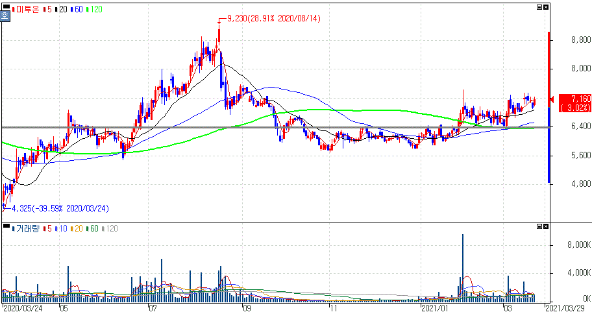Select the black 20-day moving average legend in price chart
This screenshot has height=312, width=592.
click(x=61, y=10)
